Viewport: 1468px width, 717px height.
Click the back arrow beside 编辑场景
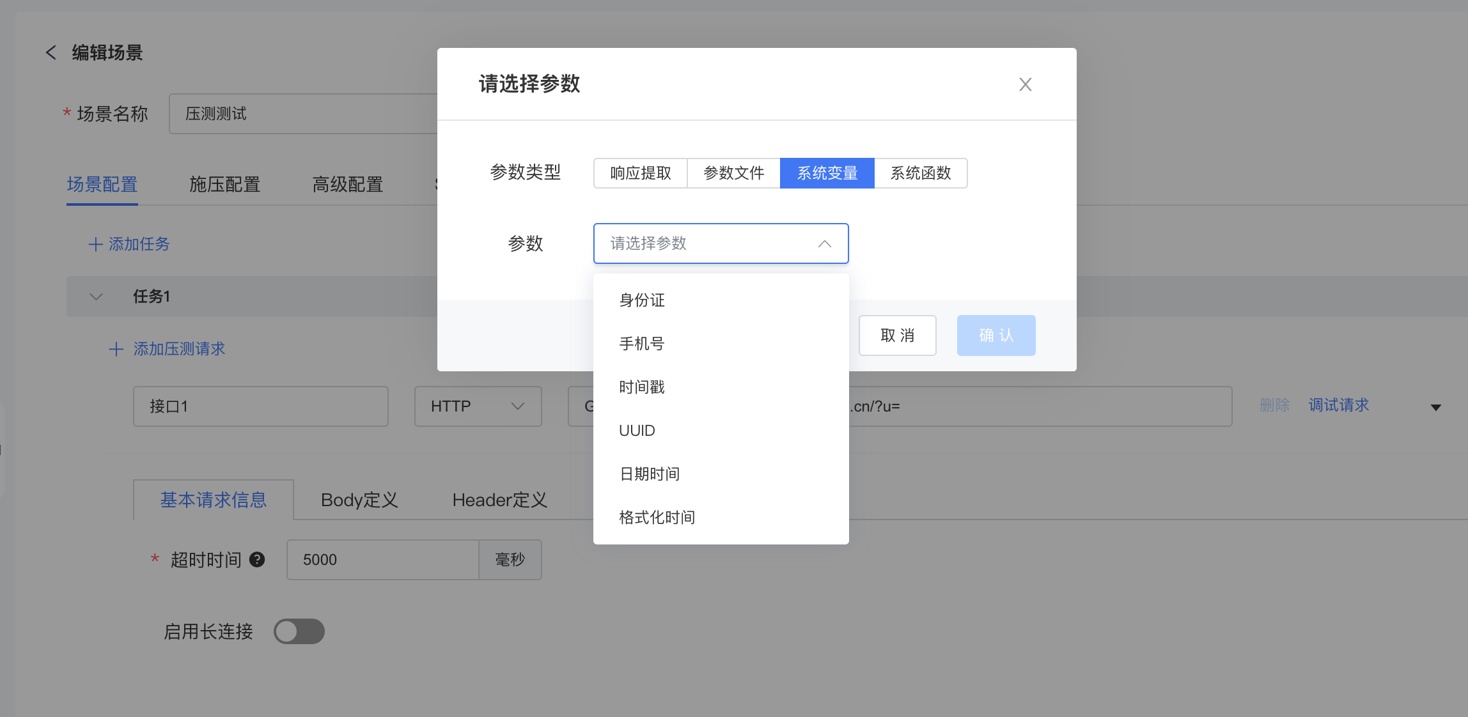pos(51,52)
